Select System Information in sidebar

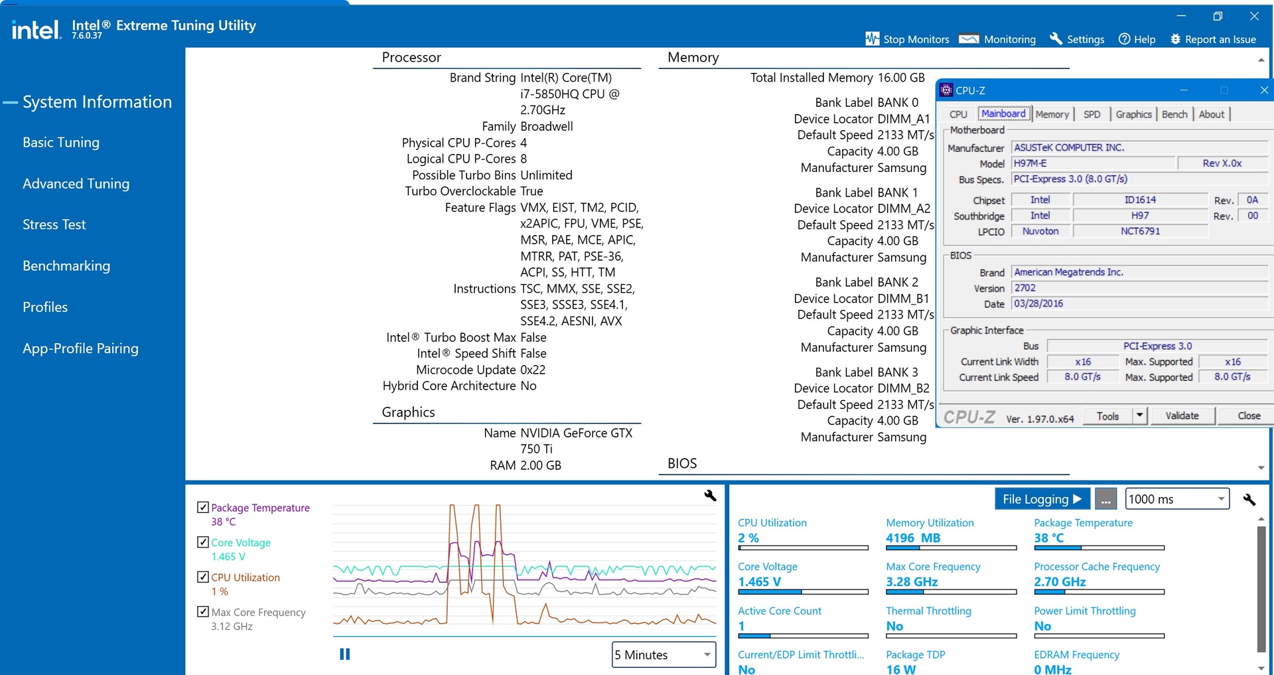point(97,102)
